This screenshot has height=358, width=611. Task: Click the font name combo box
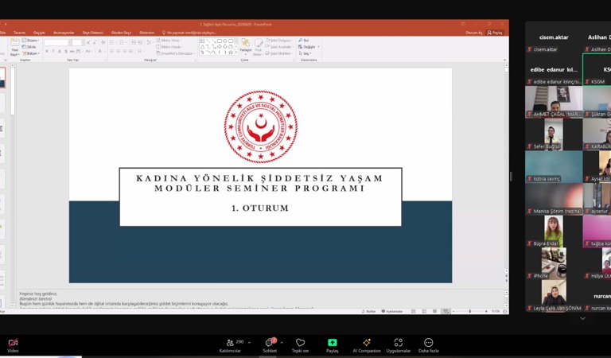click(58, 42)
